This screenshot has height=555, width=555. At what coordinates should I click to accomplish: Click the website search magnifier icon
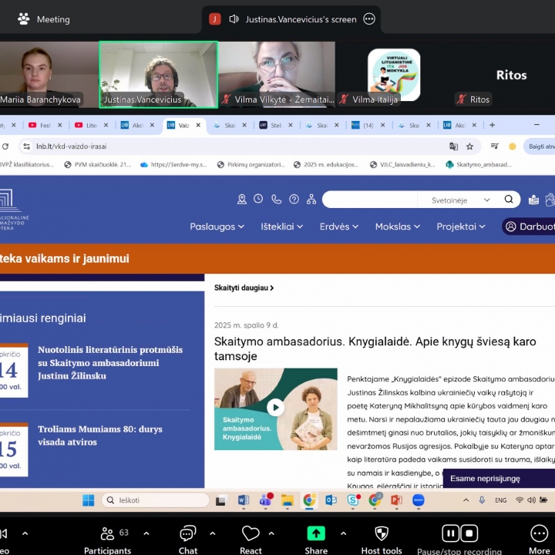point(509,200)
